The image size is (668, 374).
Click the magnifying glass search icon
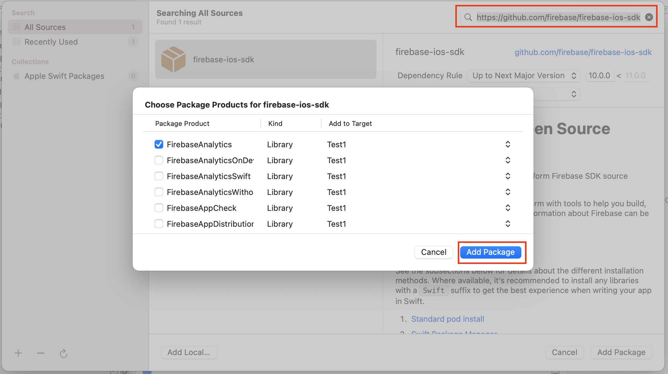pyautogui.click(x=468, y=17)
